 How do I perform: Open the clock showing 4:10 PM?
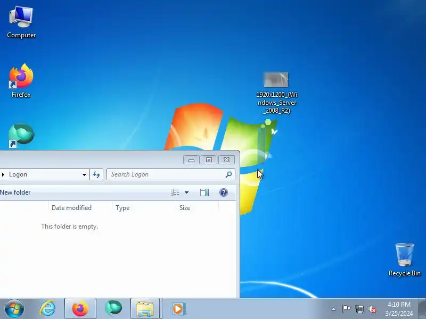click(x=399, y=309)
